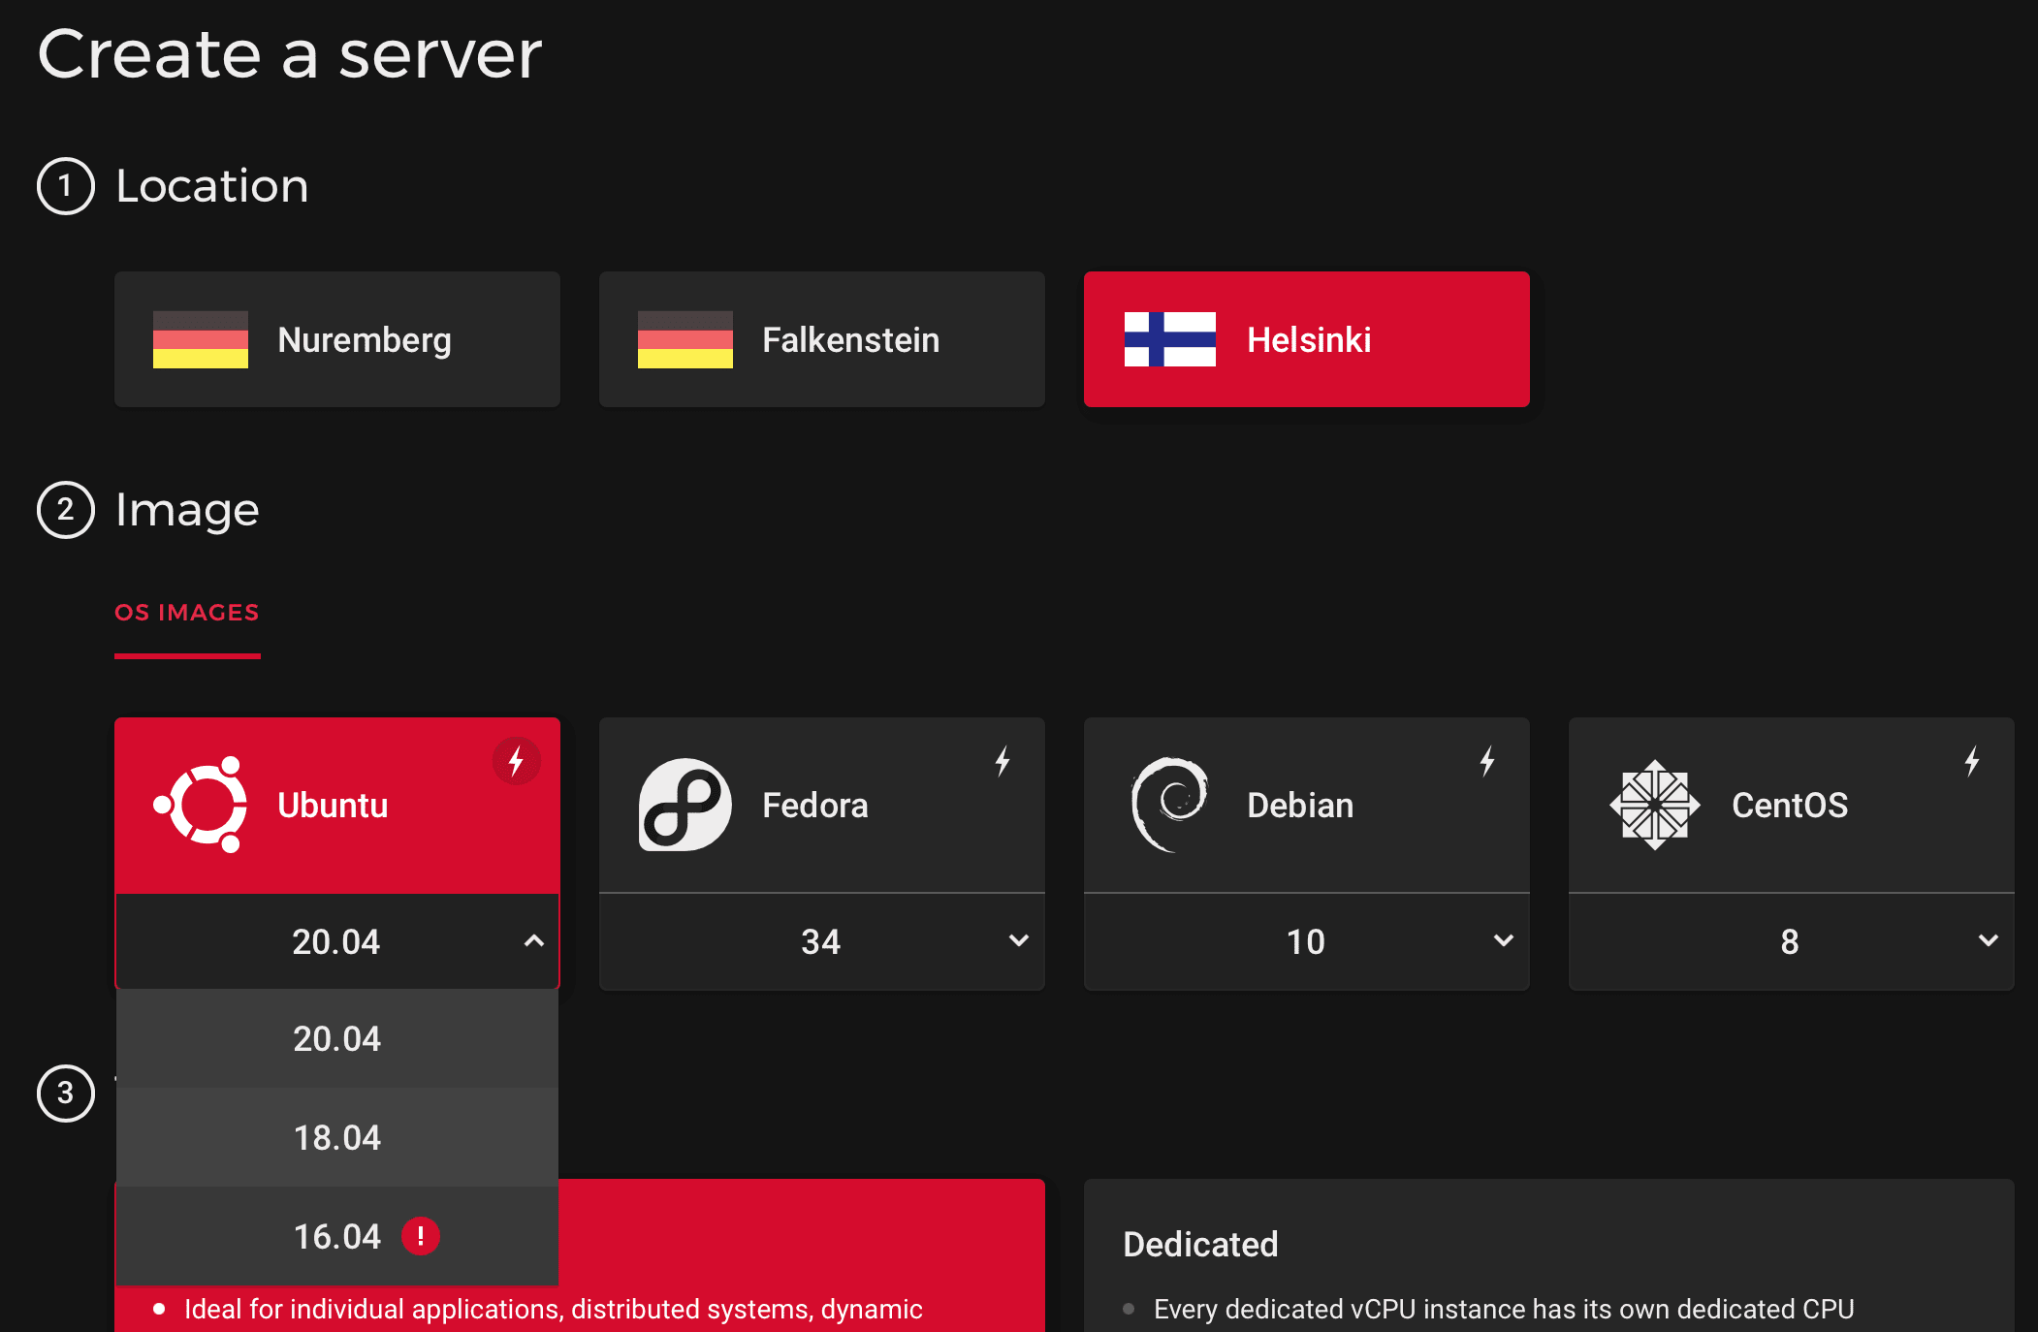The height and width of the screenshot is (1332, 2038).
Task: Choose version 20.04 in the open list
Action: click(x=336, y=1038)
